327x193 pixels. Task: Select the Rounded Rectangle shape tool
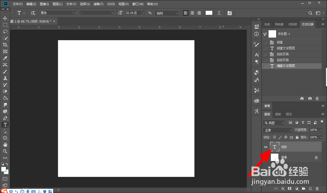tap(5, 138)
